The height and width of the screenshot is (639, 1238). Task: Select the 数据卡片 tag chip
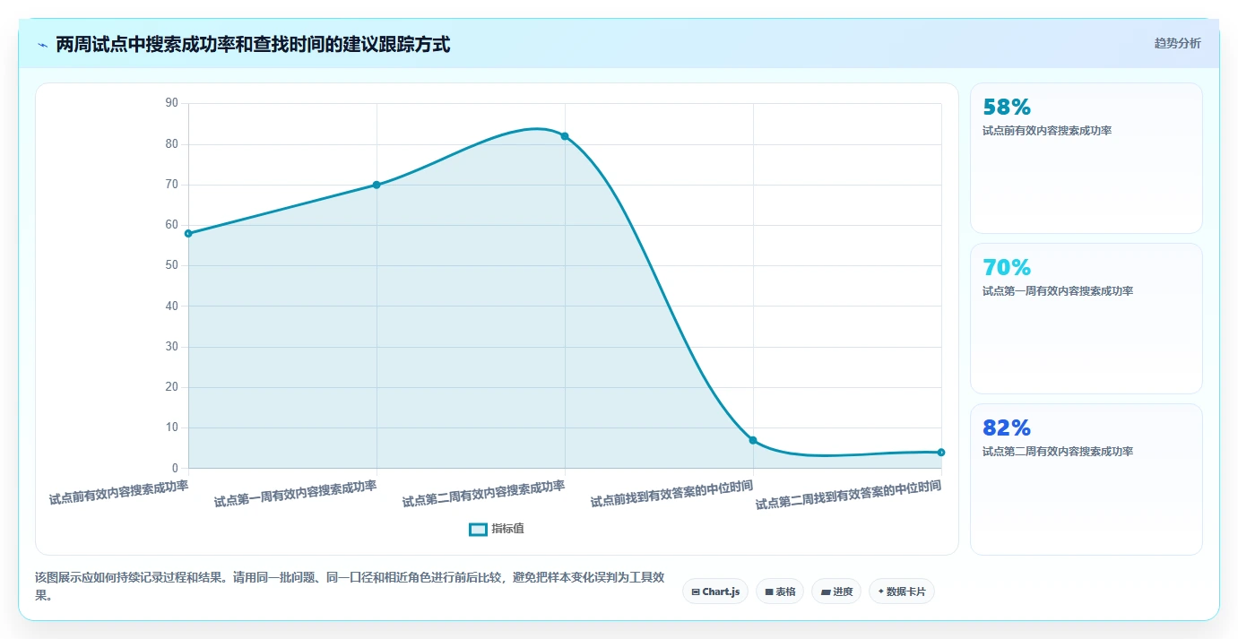pos(902,592)
